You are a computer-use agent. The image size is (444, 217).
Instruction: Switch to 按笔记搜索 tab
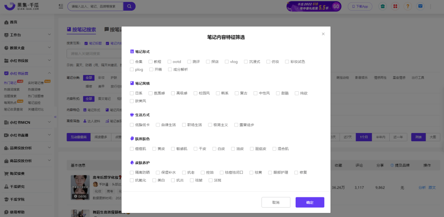[81, 29]
